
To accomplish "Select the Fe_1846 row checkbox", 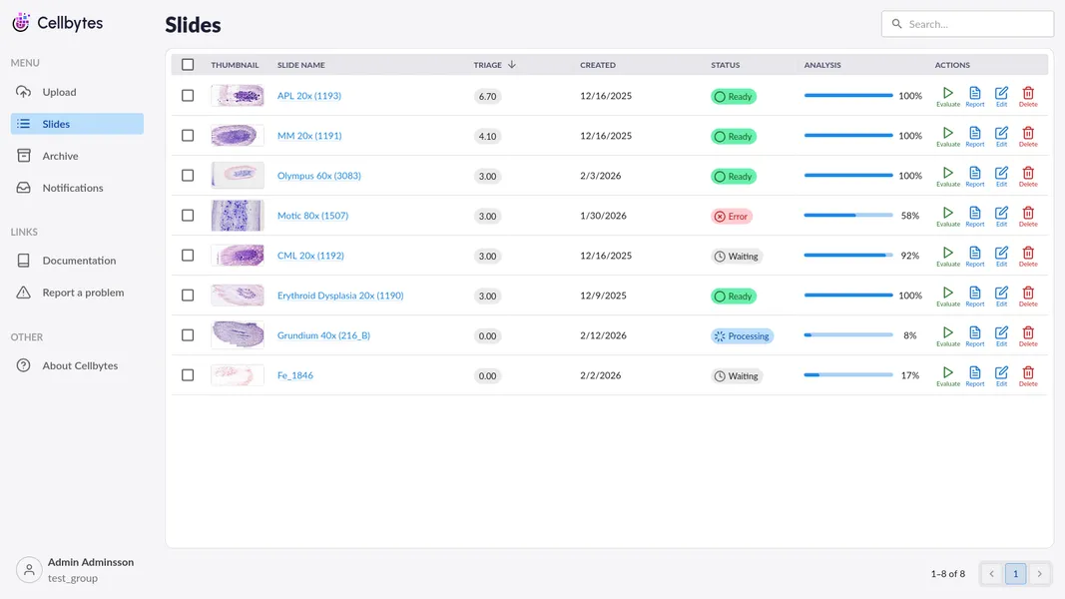I will [188, 375].
